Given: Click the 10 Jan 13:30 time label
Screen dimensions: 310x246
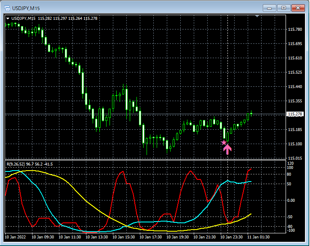Looking at the screenshot, I should pos(97,237).
